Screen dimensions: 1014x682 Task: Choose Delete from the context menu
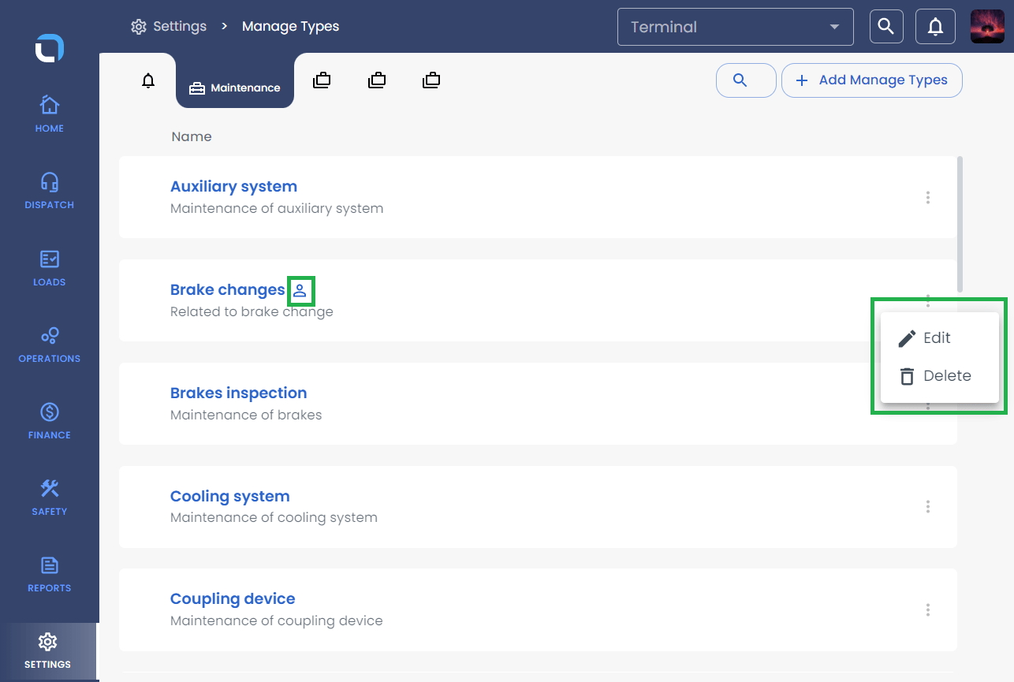tap(940, 376)
